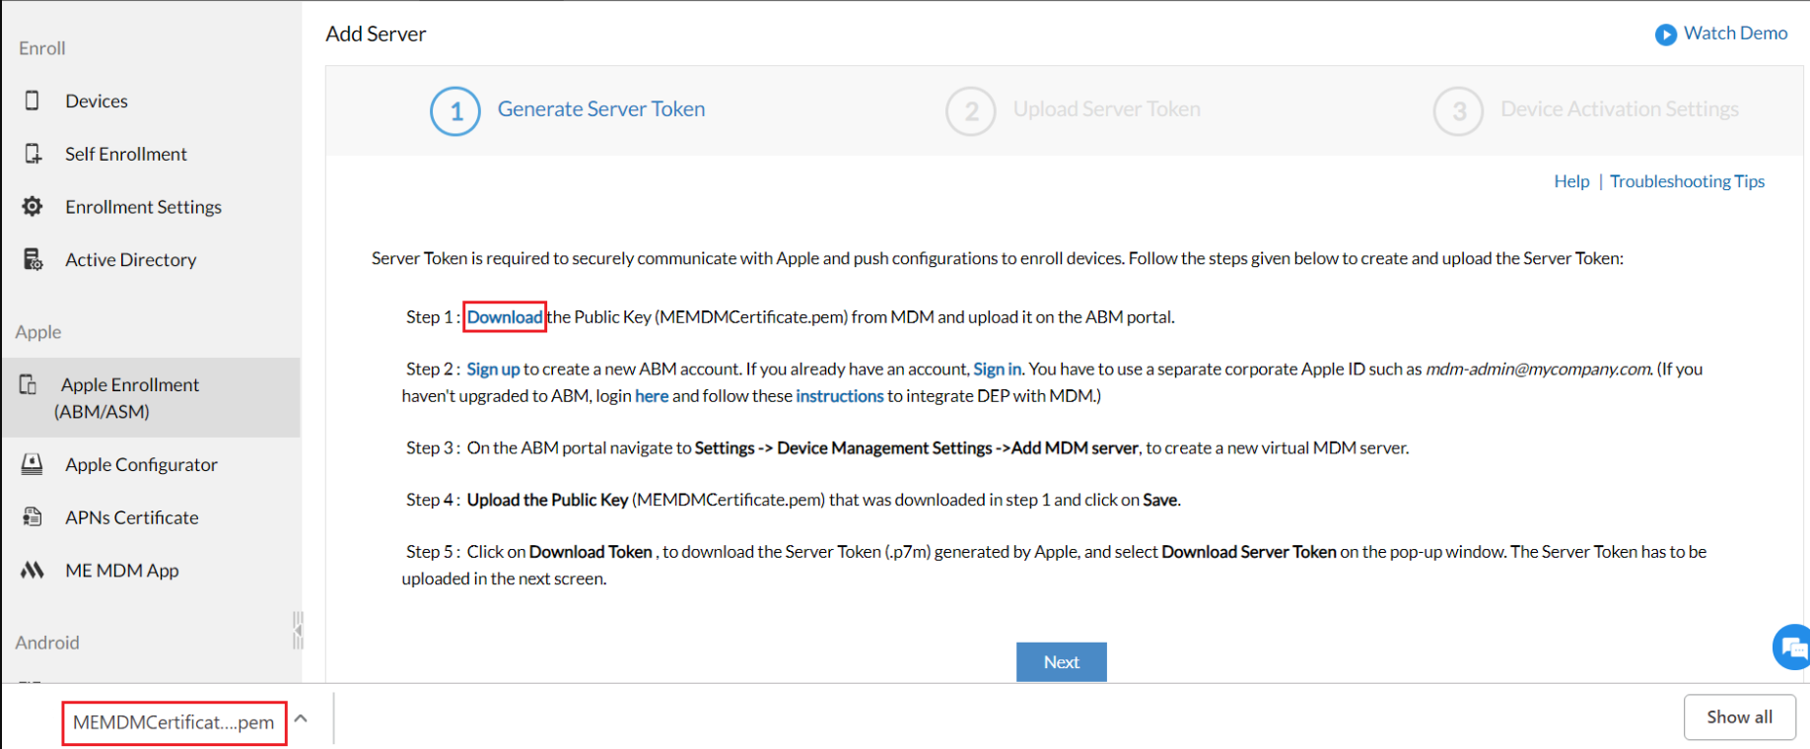
Task: Click the Self Enrollment icon
Action: coord(33,154)
